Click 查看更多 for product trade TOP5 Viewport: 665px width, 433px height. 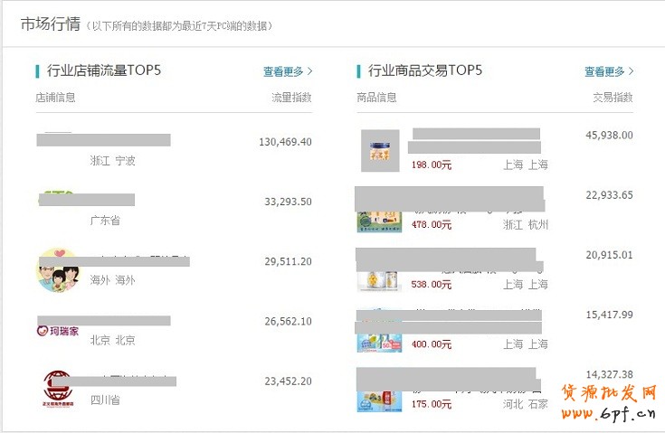coord(604,71)
